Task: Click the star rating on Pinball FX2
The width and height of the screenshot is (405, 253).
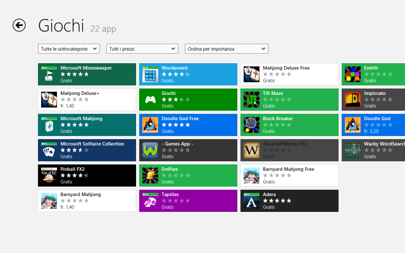Action: coord(74,176)
